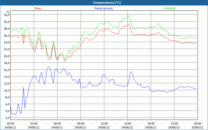The image size is (208, 130).
Task: Click the 25/08/12 date label
Action: [197, 127]
